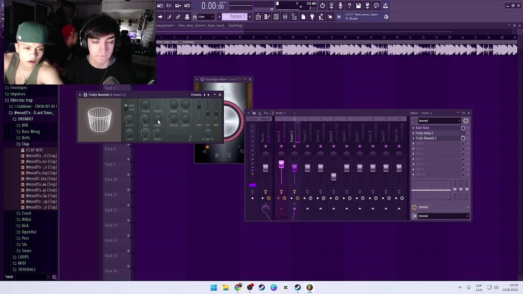Click the link icon in toolbar
This screenshot has width=523, height=294.
[x=178, y=17]
